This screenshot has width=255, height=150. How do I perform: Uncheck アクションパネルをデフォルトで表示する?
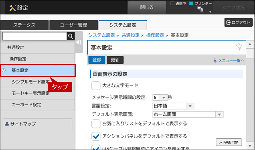[96, 136]
